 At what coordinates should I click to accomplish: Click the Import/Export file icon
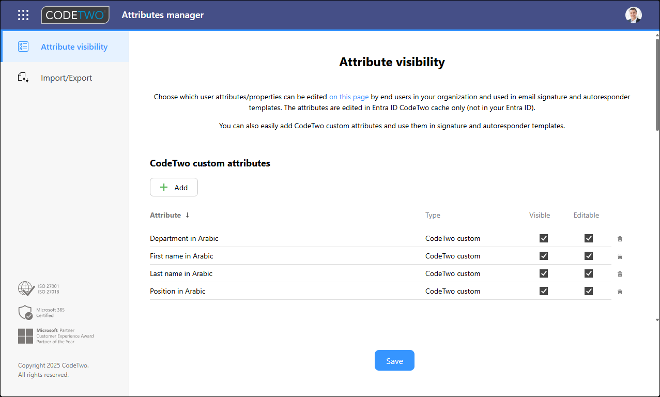(x=23, y=78)
